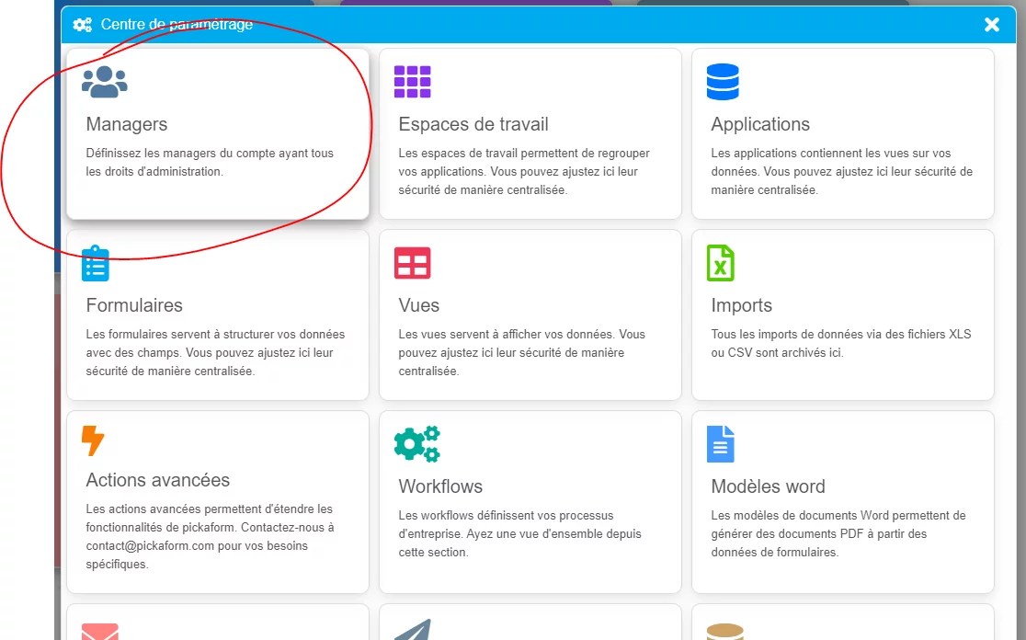Click the blue clipboard Formulaires icon
Viewport: 1026px width, 640px height.
click(x=96, y=264)
